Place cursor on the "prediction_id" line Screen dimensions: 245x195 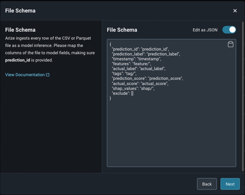[141, 49]
